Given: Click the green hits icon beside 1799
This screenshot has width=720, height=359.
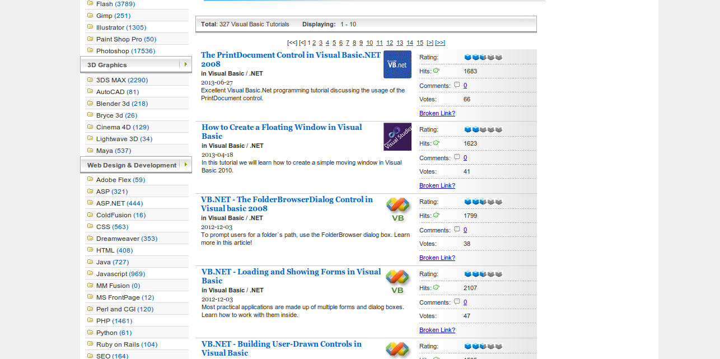Looking at the screenshot, I should click(x=436, y=215).
